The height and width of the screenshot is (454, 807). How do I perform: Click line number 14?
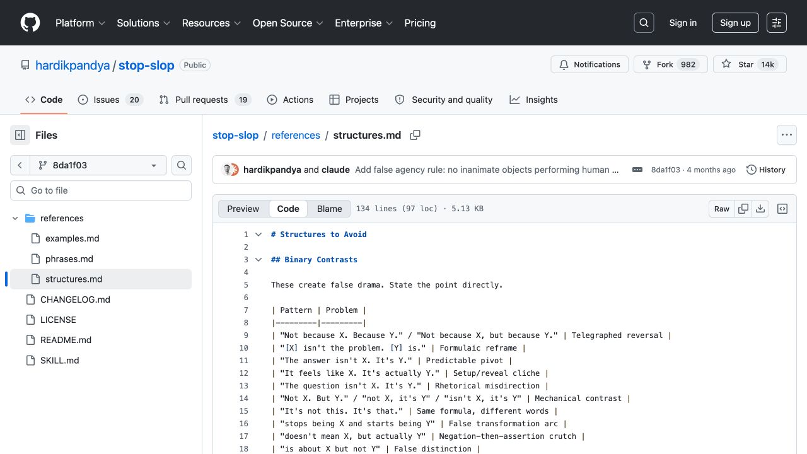pyautogui.click(x=244, y=399)
